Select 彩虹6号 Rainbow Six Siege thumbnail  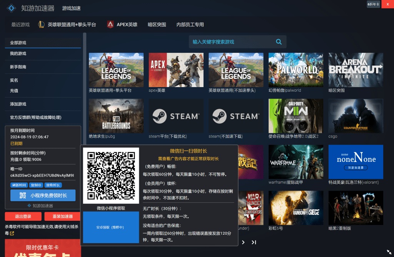point(296,208)
